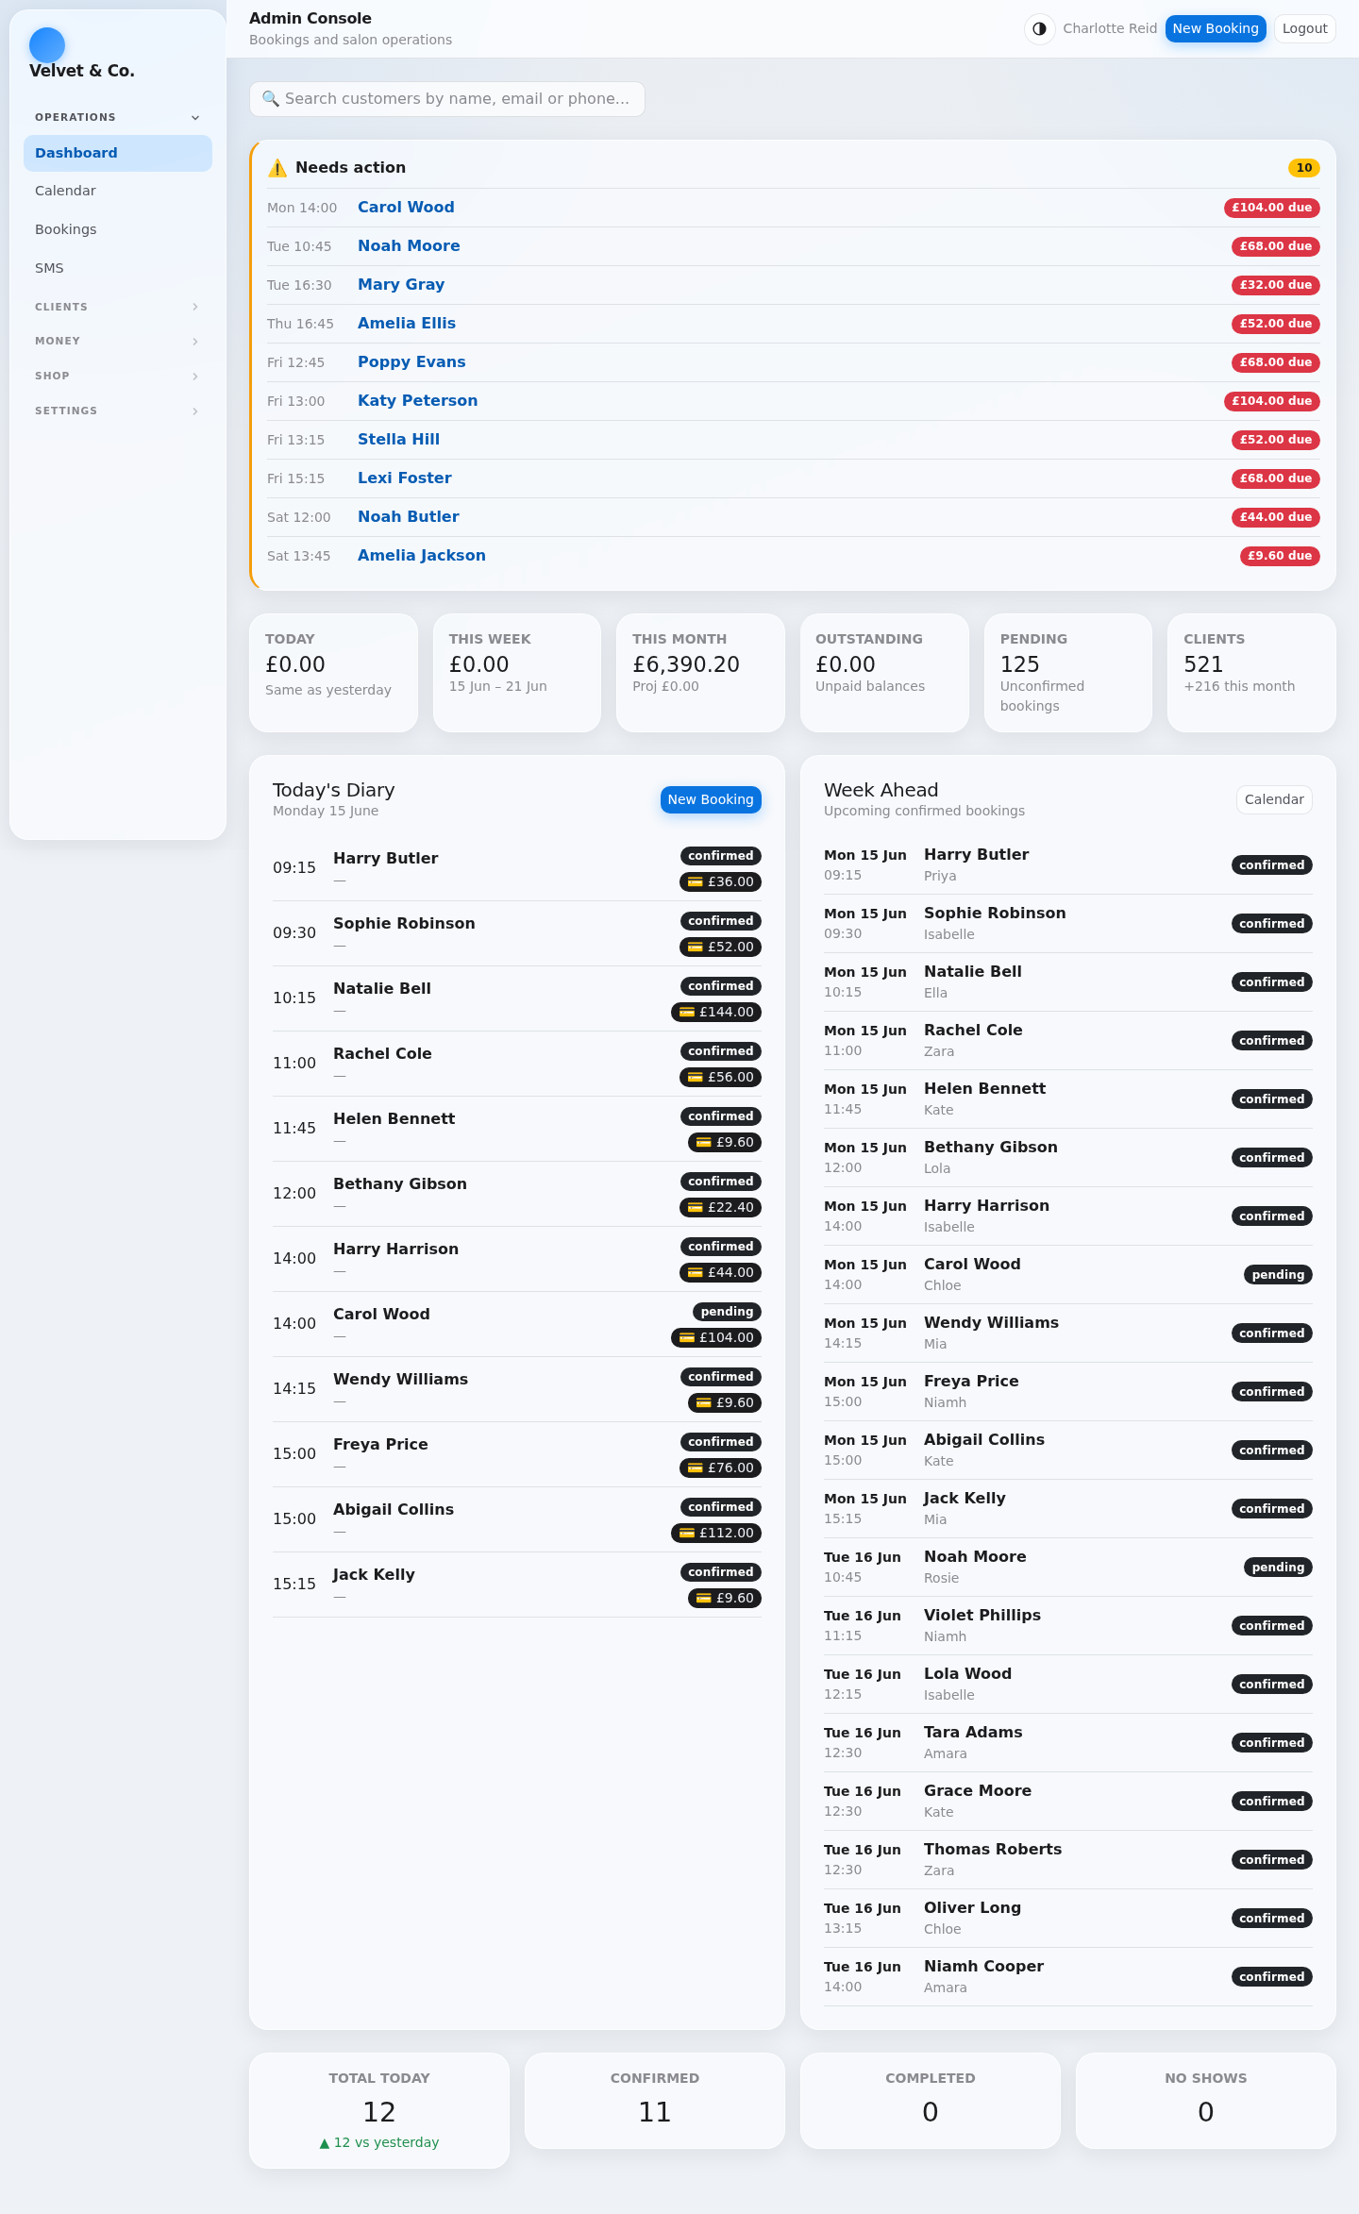This screenshot has width=1359, height=2214.
Task: Open the SMS sidebar item
Action: coord(118,268)
